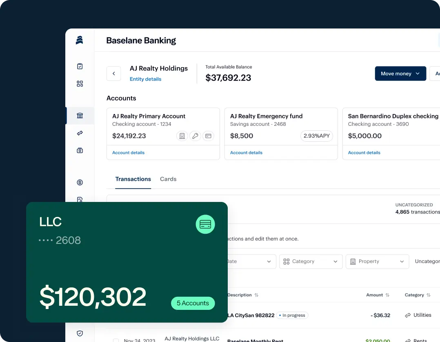Image resolution: width=440 pixels, height=342 pixels.
Task: Click the Uncategorized filter option
Action: (x=427, y=261)
